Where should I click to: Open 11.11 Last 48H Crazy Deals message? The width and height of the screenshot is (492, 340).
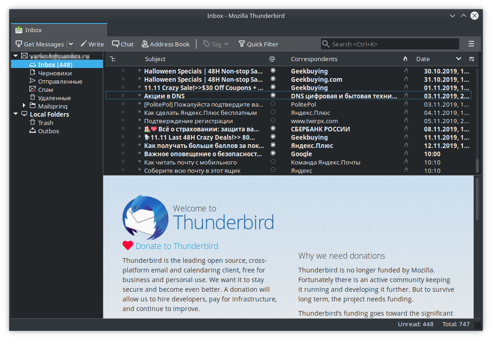[199, 137]
